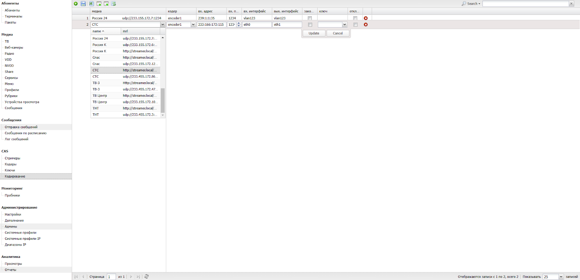The width and height of the screenshot is (580, 280).
Task: Click the Excel export toolbar icon
Action: [91, 4]
